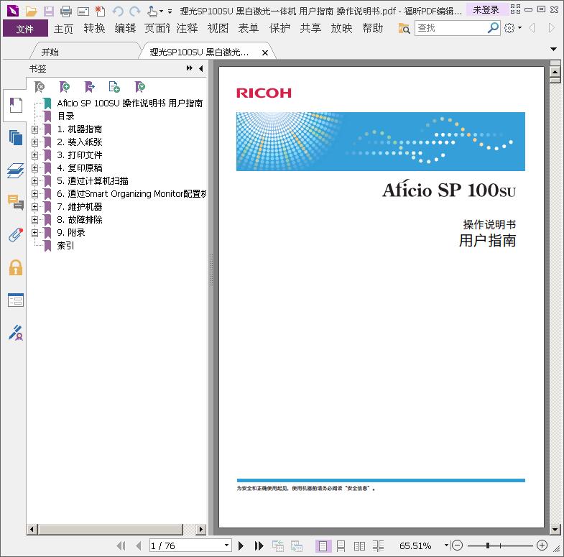Screen dimensions: 564x557
Task: Click the page with plus bookmark icon
Action: pyautogui.click(x=114, y=87)
